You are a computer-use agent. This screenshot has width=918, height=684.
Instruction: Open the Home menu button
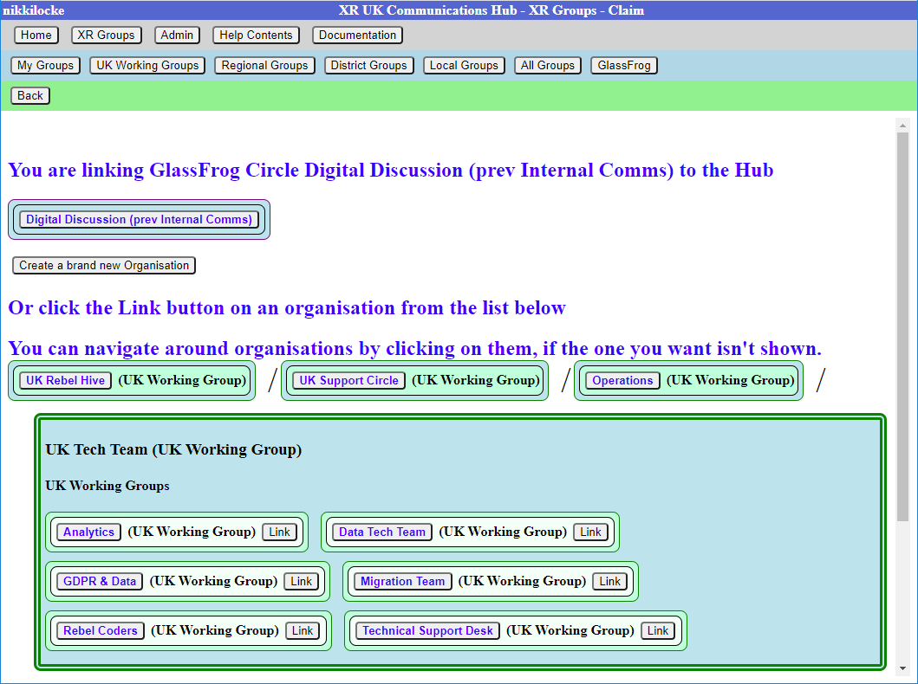[36, 35]
